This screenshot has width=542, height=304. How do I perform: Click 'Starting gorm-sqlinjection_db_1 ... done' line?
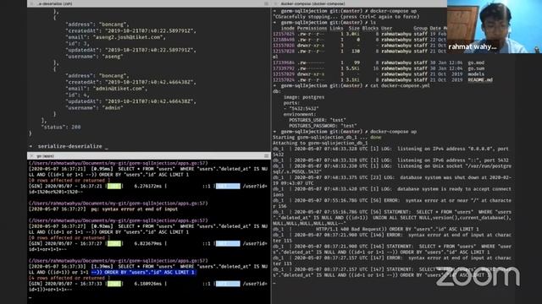(328, 138)
